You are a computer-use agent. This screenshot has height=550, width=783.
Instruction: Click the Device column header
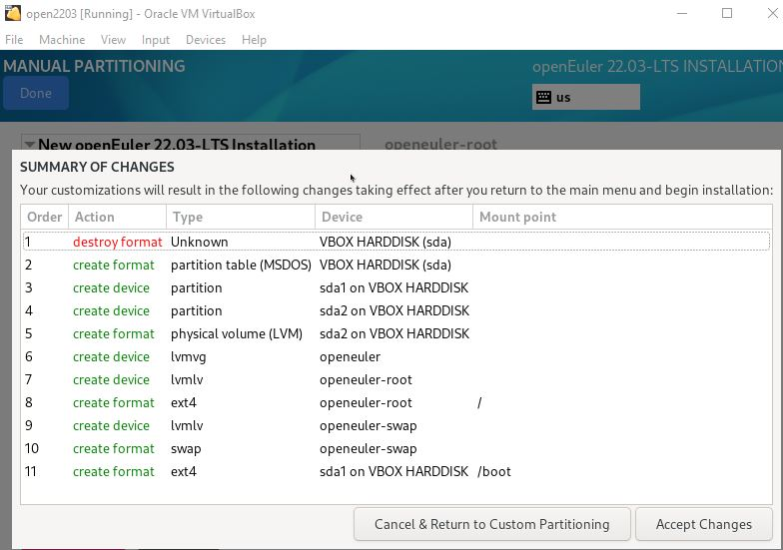click(393, 218)
